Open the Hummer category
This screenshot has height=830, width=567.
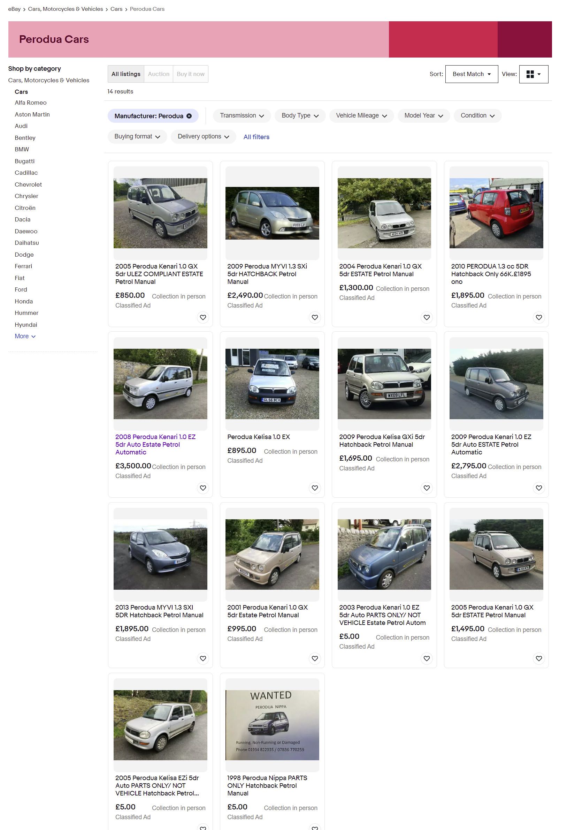(26, 313)
